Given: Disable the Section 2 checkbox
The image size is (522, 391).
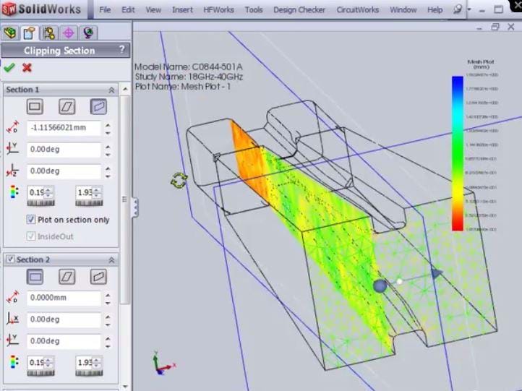Looking at the screenshot, I should (10, 259).
